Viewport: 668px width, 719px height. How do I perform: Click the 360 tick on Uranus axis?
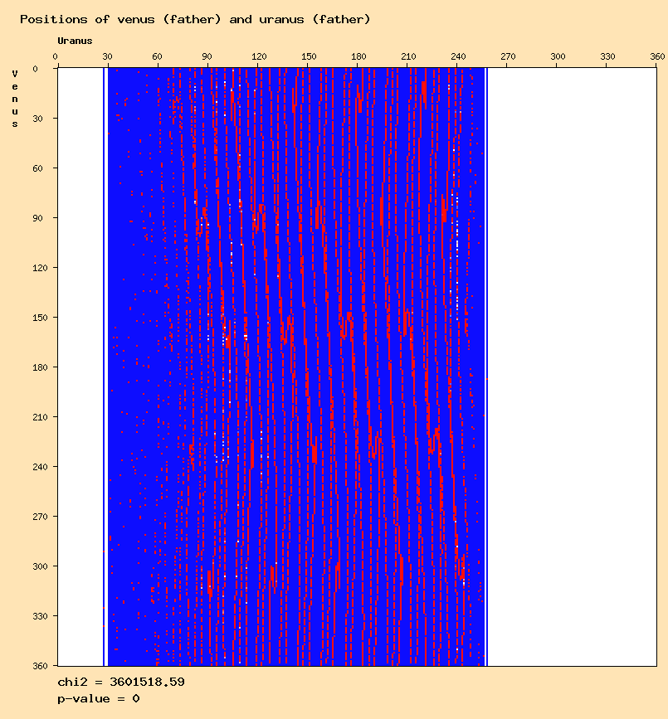[x=657, y=56]
